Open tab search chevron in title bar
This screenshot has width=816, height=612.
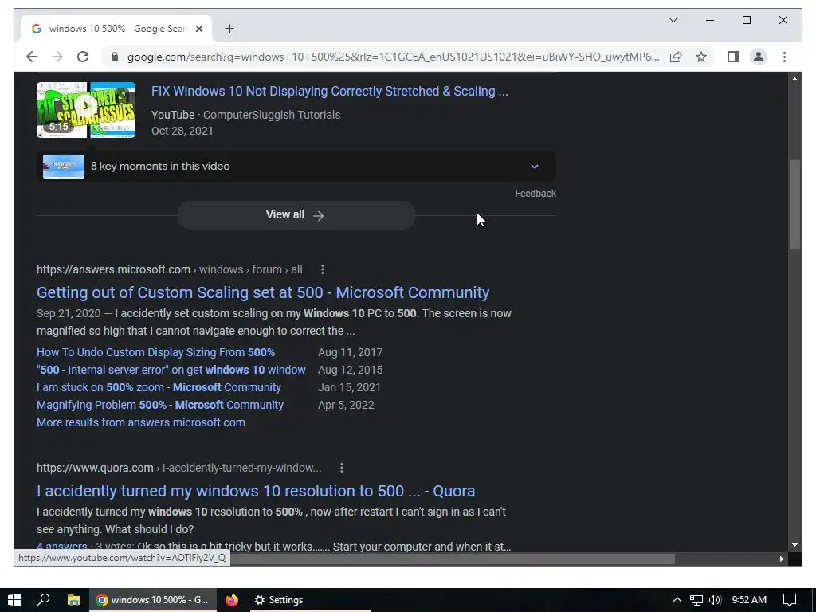tap(673, 20)
